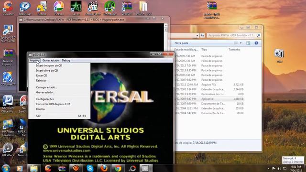
Task: Open the orange paw app on the taskbar
Action: tap(76, 168)
